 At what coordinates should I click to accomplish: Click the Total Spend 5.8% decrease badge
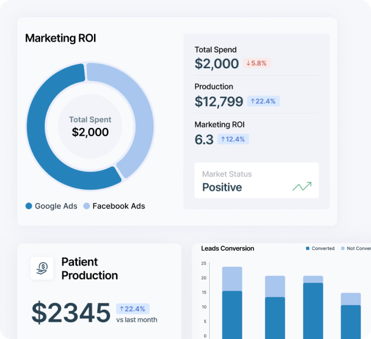pyautogui.click(x=256, y=63)
